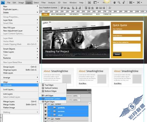Image resolution: width=147 pixels, height=122 pixels.
Task: Click the Auto-Align Layers icon in options bar
Action: coord(110,8)
